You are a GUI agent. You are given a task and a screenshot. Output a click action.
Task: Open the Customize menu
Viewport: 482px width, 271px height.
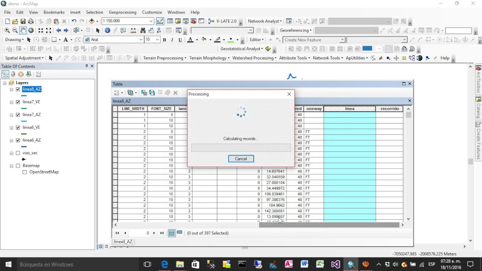click(152, 12)
